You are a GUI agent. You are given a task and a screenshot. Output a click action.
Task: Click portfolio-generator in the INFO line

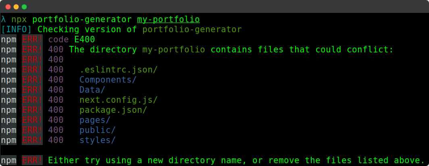coord(192,29)
